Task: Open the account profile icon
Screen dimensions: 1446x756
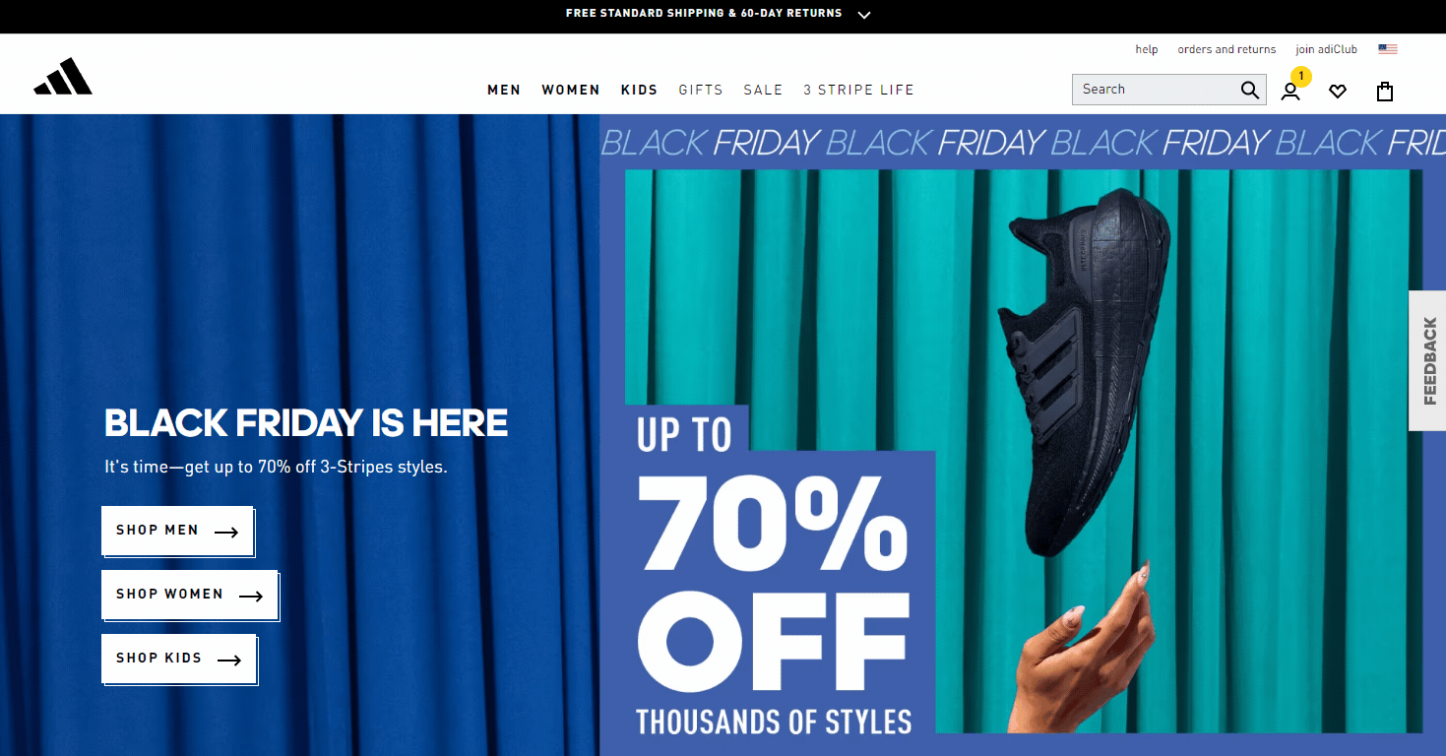Action: click(x=1290, y=91)
